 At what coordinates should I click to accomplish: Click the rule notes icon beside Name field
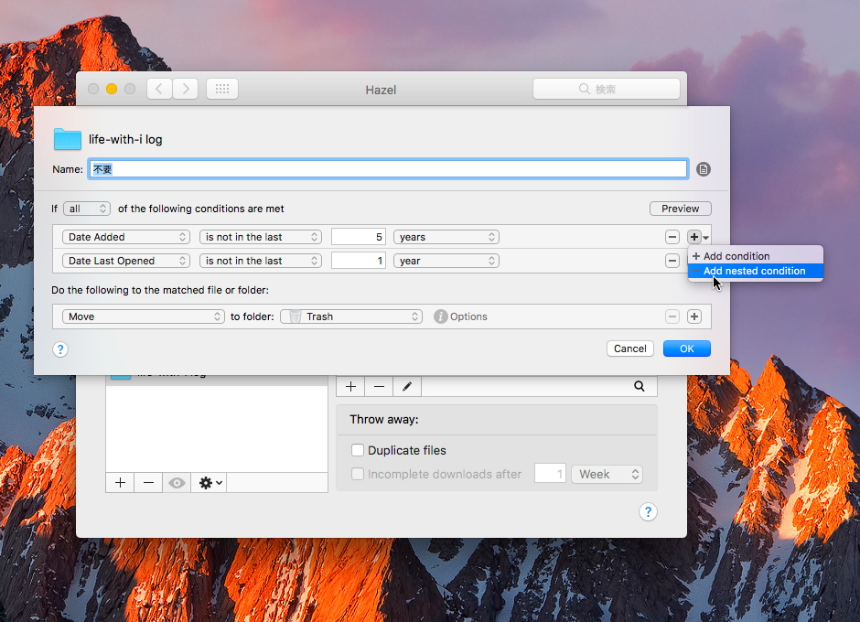point(704,169)
